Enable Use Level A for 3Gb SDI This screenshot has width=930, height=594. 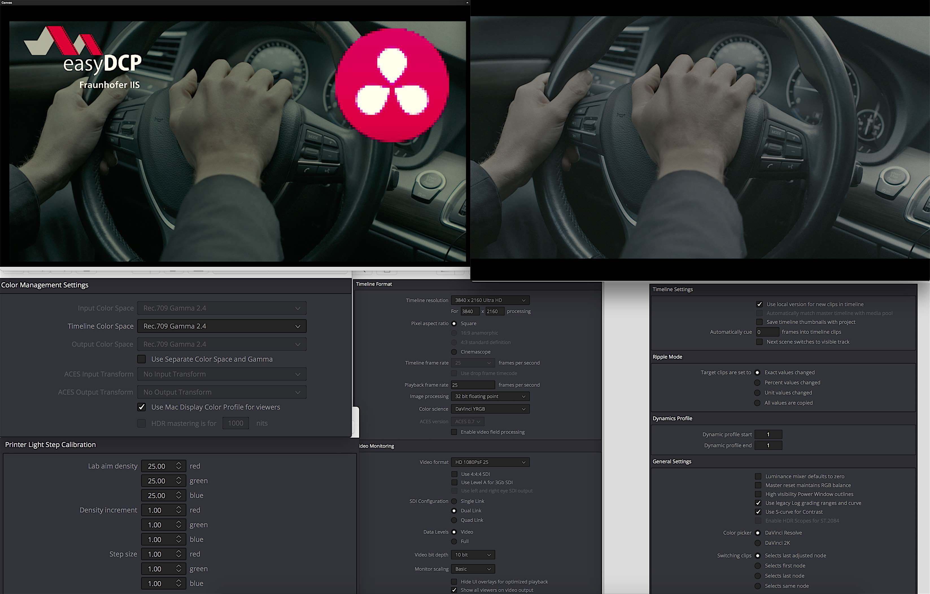(x=454, y=482)
